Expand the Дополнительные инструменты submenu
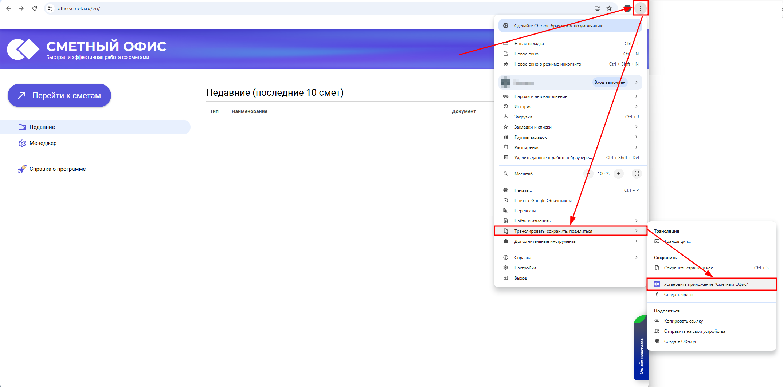 637,241
